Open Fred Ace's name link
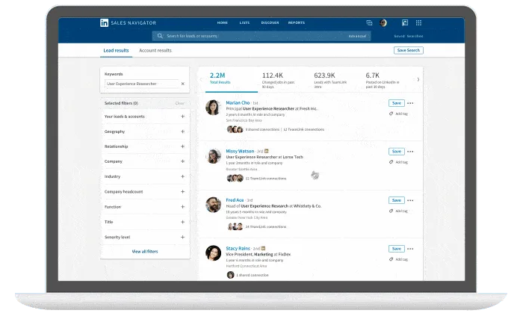Image resolution: width=523 pixels, height=322 pixels. [235, 200]
